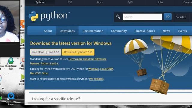Open the About navigation menu
Viewport: 192px width, 108px height.
tap(48, 31)
